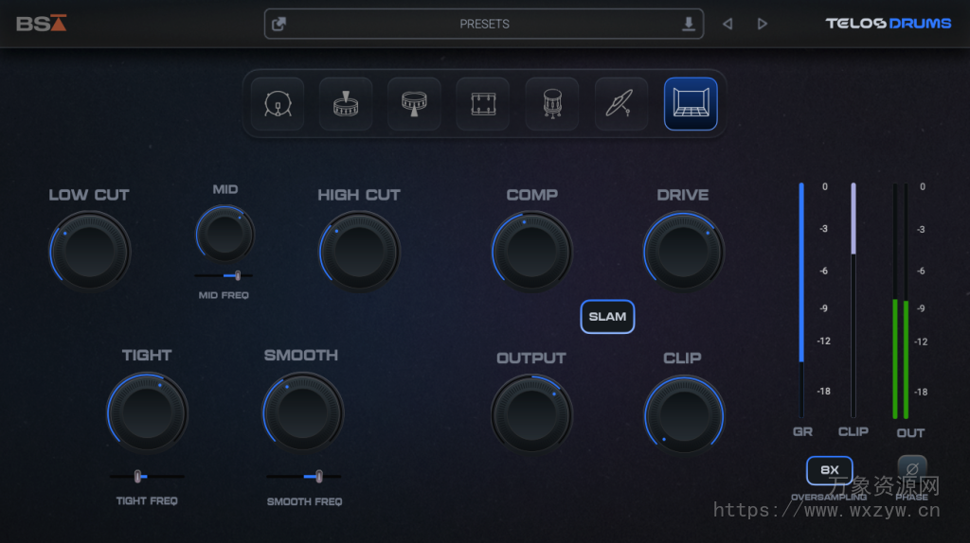Click the TIGHT knob
Image resolution: width=970 pixels, height=543 pixels.
coord(147,412)
